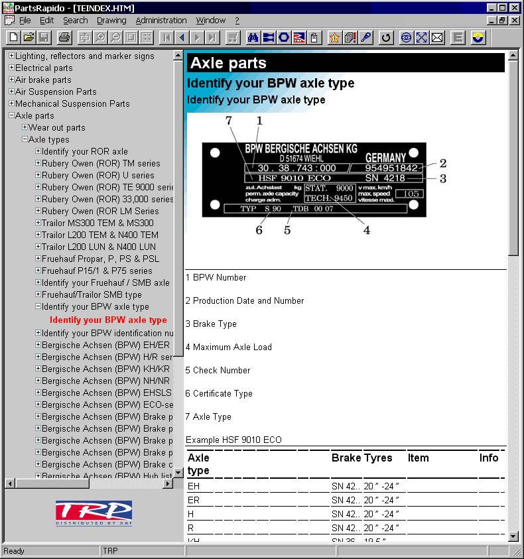The width and height of the screenshot is (524, 559).
Task: Go to the last page icon
Action: point(212,37)
